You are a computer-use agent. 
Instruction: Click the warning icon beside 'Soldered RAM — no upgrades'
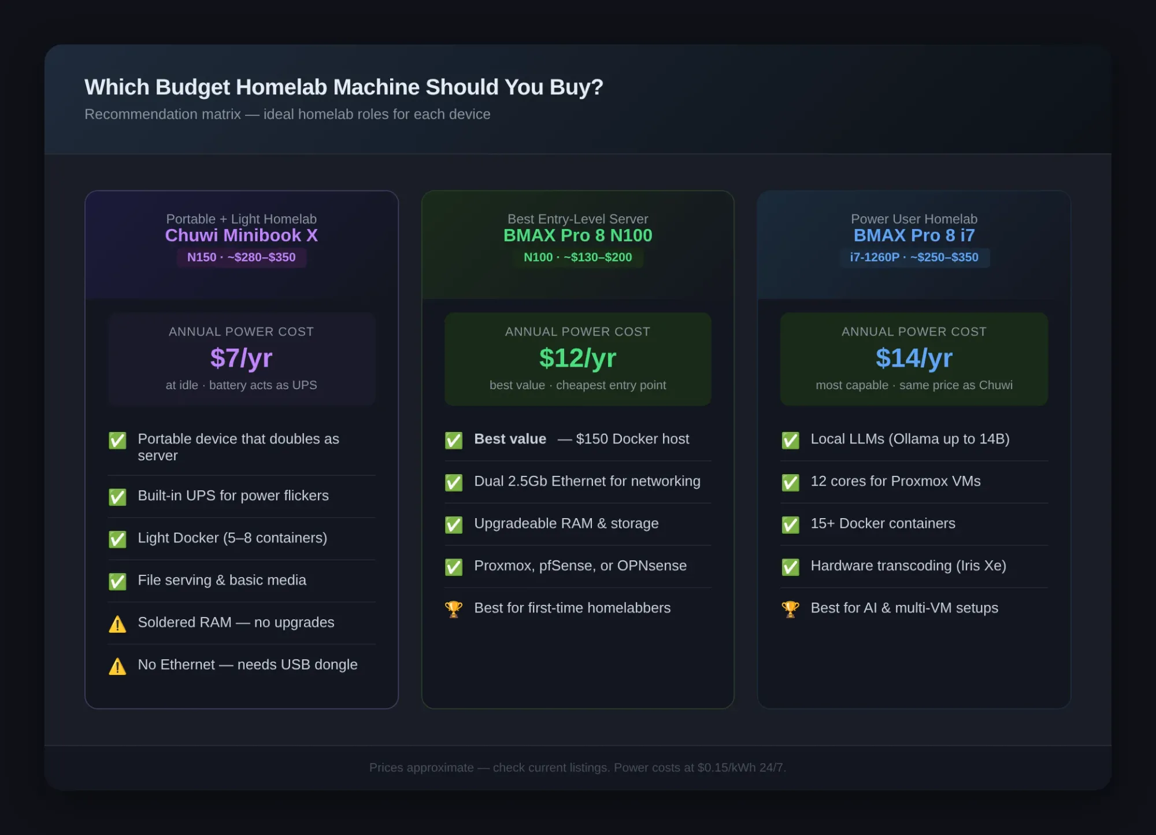[x=117, y=624]
